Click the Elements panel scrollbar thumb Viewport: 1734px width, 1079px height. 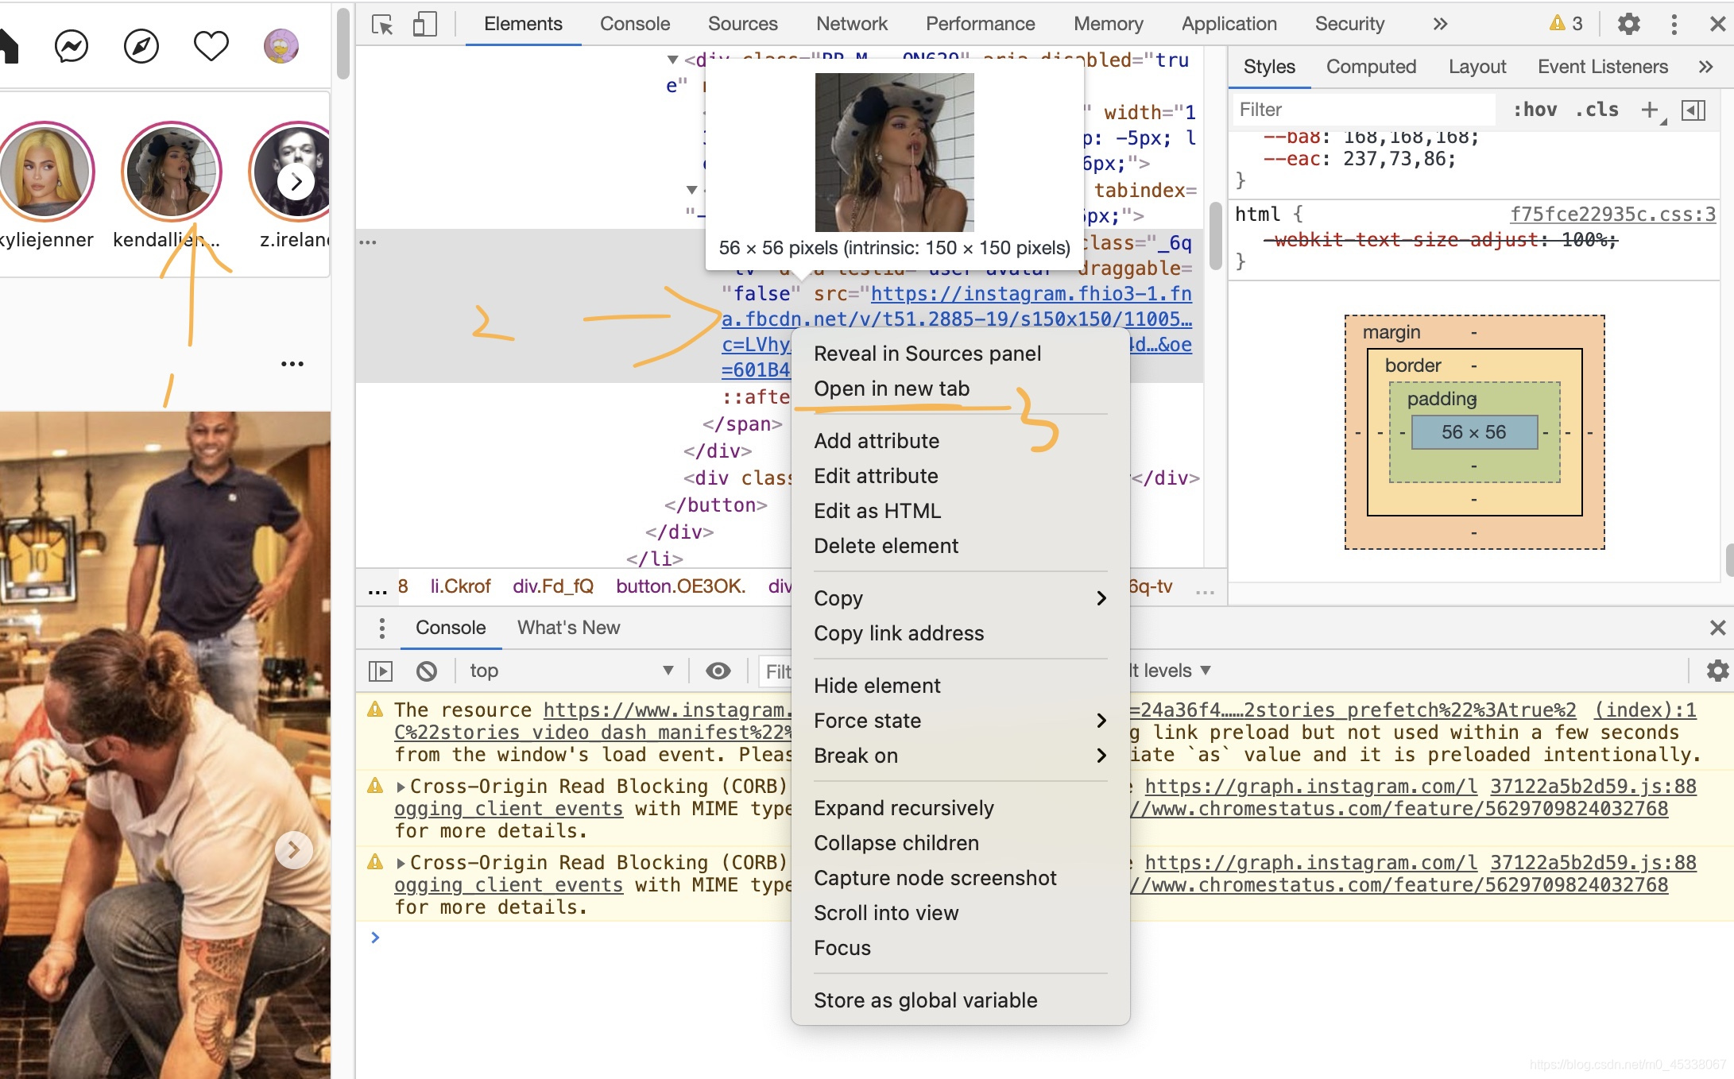pos(1215,236)
